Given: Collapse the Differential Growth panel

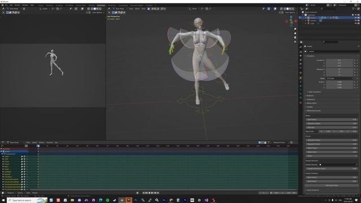Looking at the screenshot, I should tap(313, 111).
